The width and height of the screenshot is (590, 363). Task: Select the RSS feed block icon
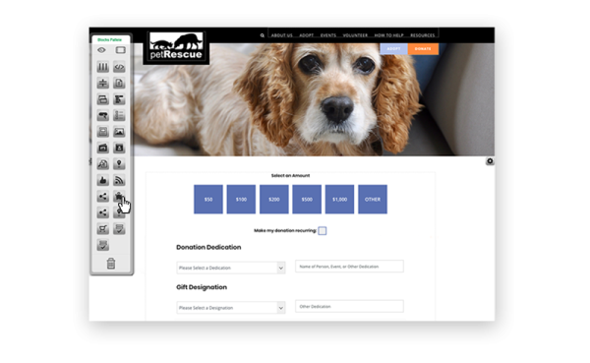119,180
